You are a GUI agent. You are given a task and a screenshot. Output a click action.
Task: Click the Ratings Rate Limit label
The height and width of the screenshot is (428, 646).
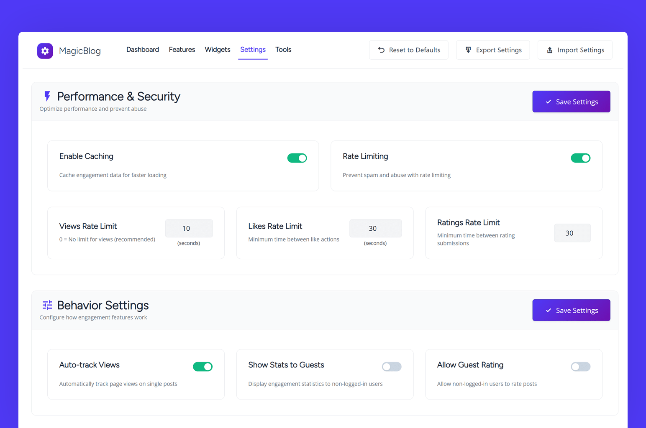[x=468, y=223]
